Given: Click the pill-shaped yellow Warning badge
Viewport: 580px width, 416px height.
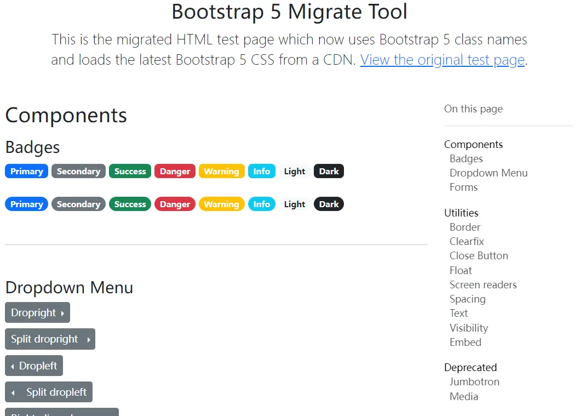Looking at the screenshot, I should click(222, 204).
